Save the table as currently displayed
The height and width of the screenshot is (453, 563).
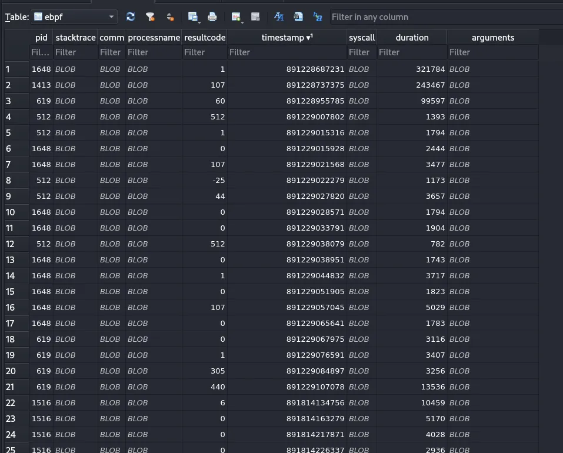pos(193,17)
